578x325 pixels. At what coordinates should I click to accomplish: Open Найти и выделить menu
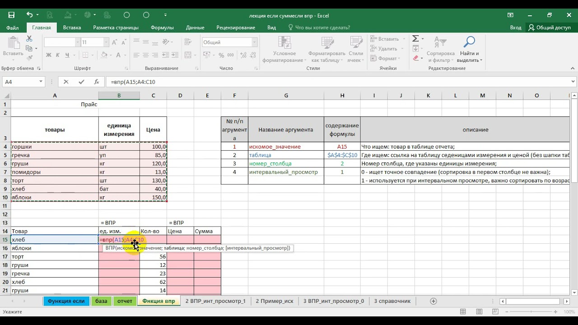pyautogui.click(x=470, y=49)
